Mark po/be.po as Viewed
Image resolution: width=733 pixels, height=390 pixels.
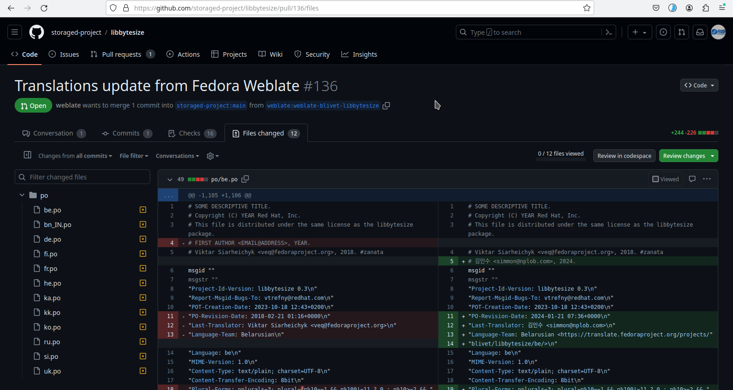pyautogui.click(x=666, y=179)
